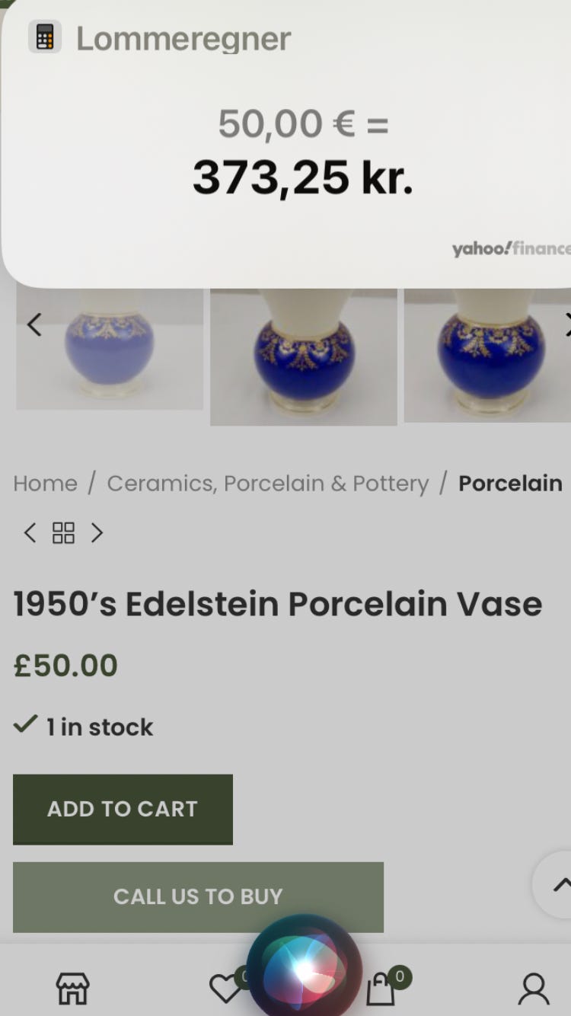This screenshot has width=571, height=1016.
Task: Open the shopping bag cart icon
Action: click(381, 989)
